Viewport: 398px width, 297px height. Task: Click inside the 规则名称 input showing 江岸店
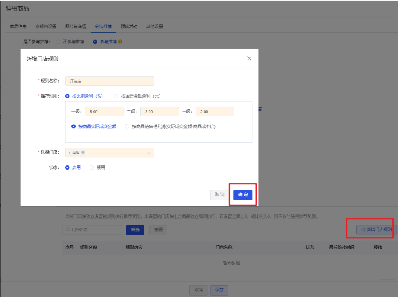pos(109,81)
